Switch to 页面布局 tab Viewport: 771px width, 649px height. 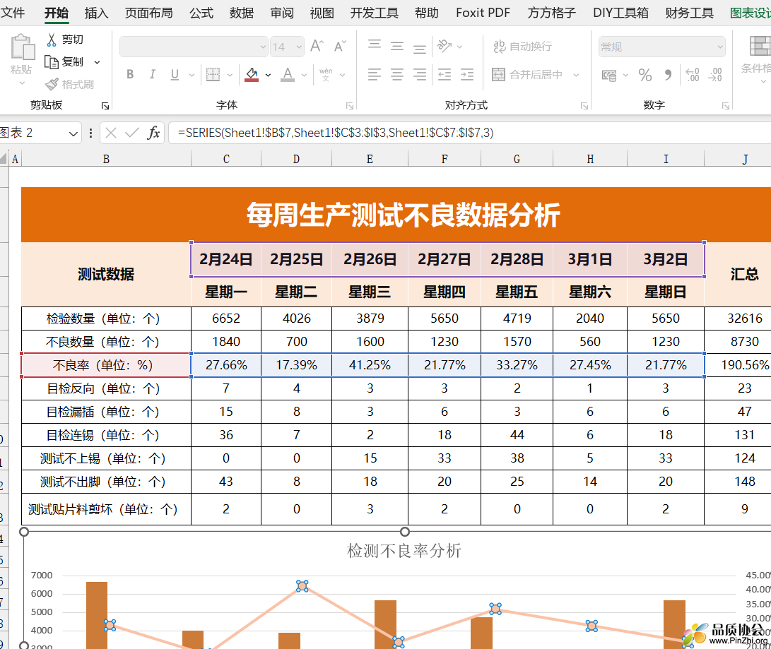point(149,13)
